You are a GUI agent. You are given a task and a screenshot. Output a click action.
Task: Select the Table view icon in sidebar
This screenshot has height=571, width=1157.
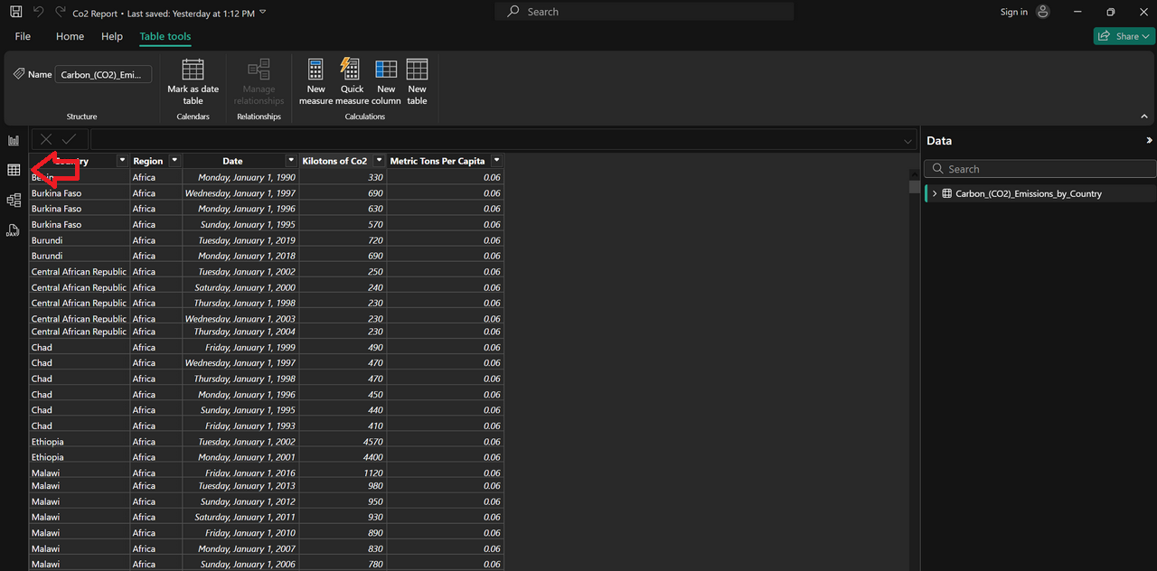[x=14, y=170]
